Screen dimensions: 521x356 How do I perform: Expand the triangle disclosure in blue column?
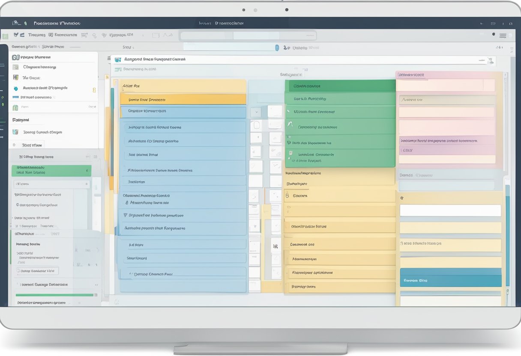point(125,216)
